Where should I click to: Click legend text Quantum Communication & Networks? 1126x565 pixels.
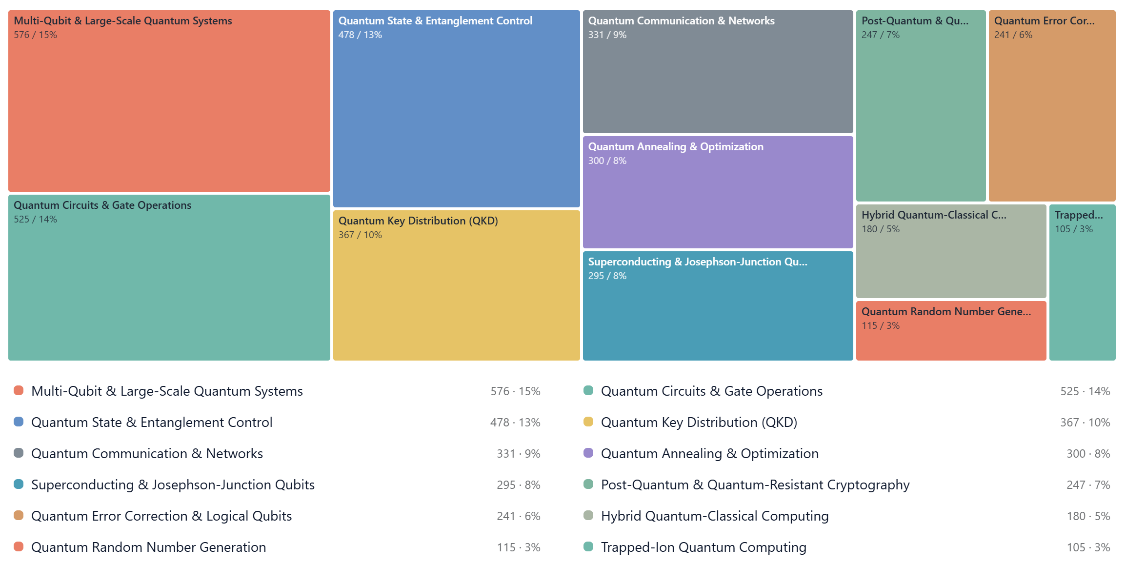coord(147,454)
